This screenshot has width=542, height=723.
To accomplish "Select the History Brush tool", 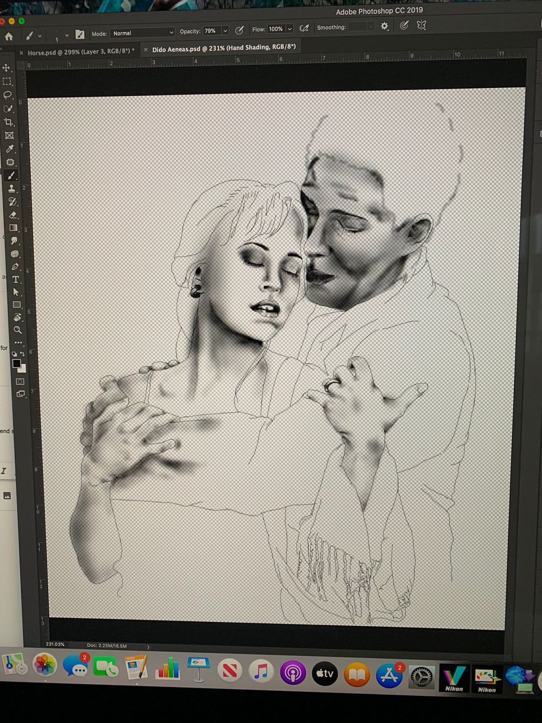I will [12, 202].
